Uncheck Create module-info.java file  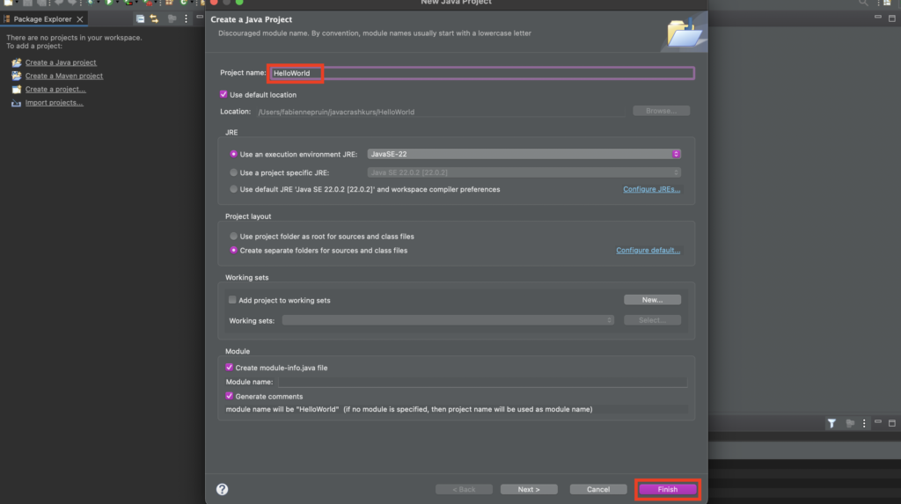[230, 368]
